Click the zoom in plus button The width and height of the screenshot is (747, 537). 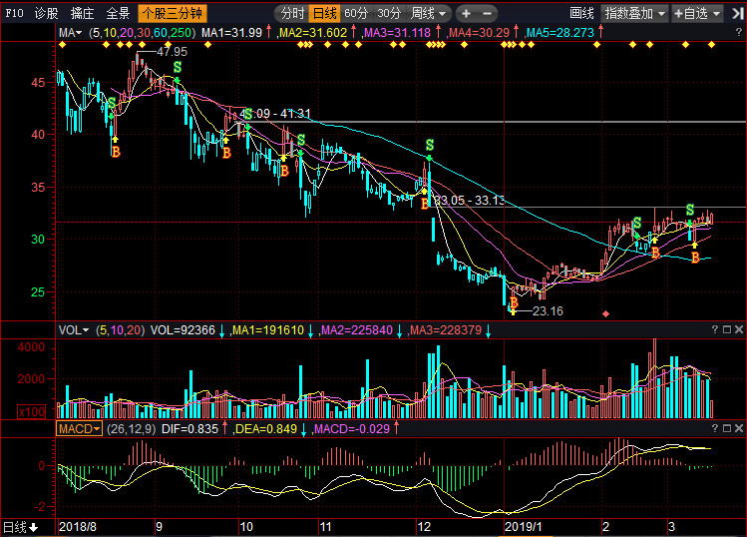pyautogui.click(x=467, y=13)
